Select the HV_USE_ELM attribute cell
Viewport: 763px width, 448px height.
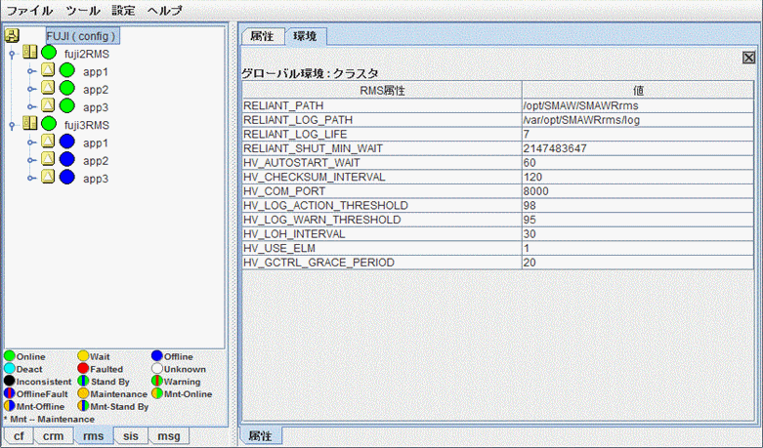pyautogui.click(x=382, y=248)
